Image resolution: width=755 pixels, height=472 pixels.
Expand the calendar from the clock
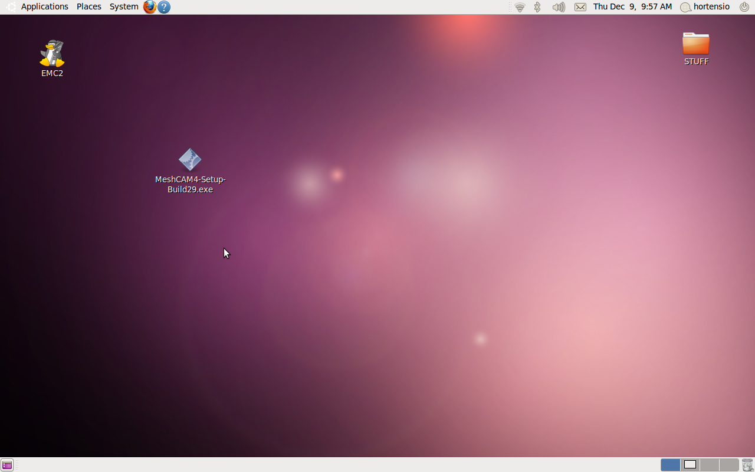[632, 6]
